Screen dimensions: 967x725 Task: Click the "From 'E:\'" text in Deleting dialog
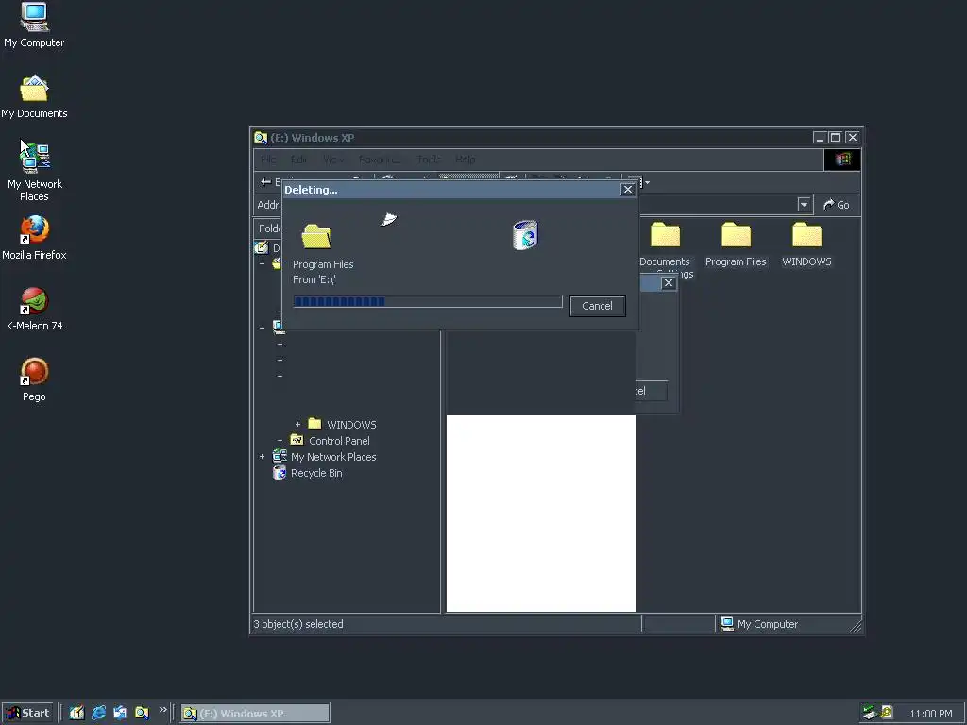(314, 279)
